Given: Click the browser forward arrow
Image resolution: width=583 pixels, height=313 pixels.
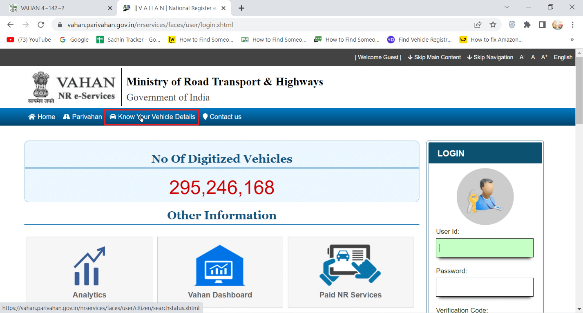Looking at the screenshot, I should pyautogui.click(x=26, y=25).
